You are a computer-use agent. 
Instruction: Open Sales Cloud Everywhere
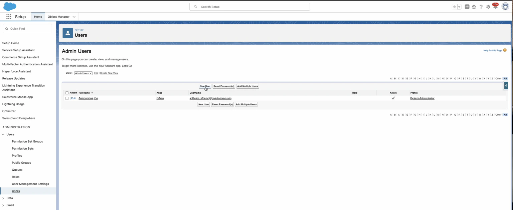pyautogui.click(x=19, y=118)
